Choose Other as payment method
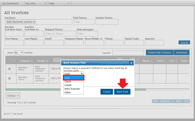 pyautogui.click(x=73, y=92)
